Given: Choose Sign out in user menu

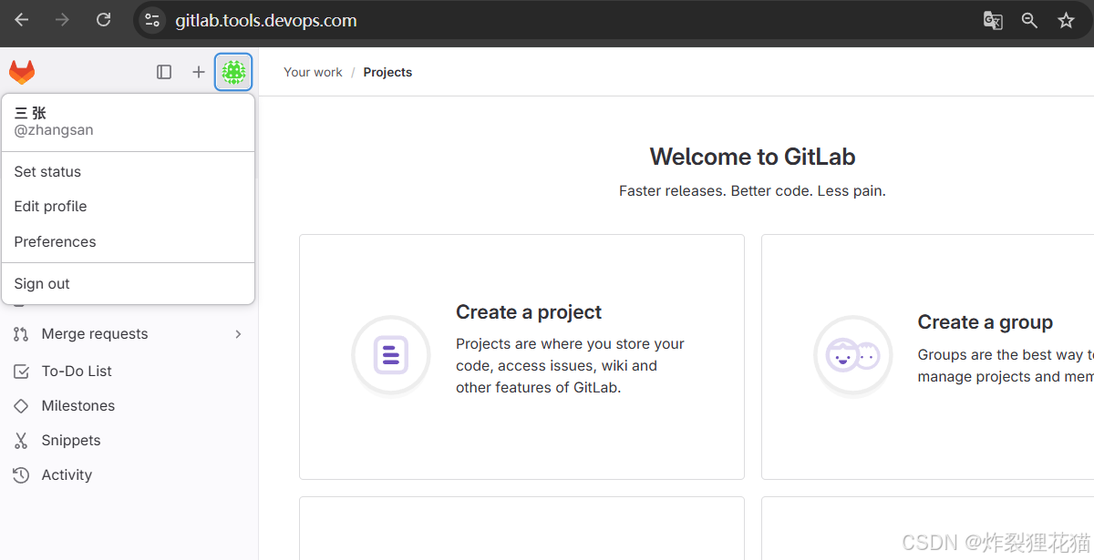Looking at the screenshot, I should coord(128,284).
